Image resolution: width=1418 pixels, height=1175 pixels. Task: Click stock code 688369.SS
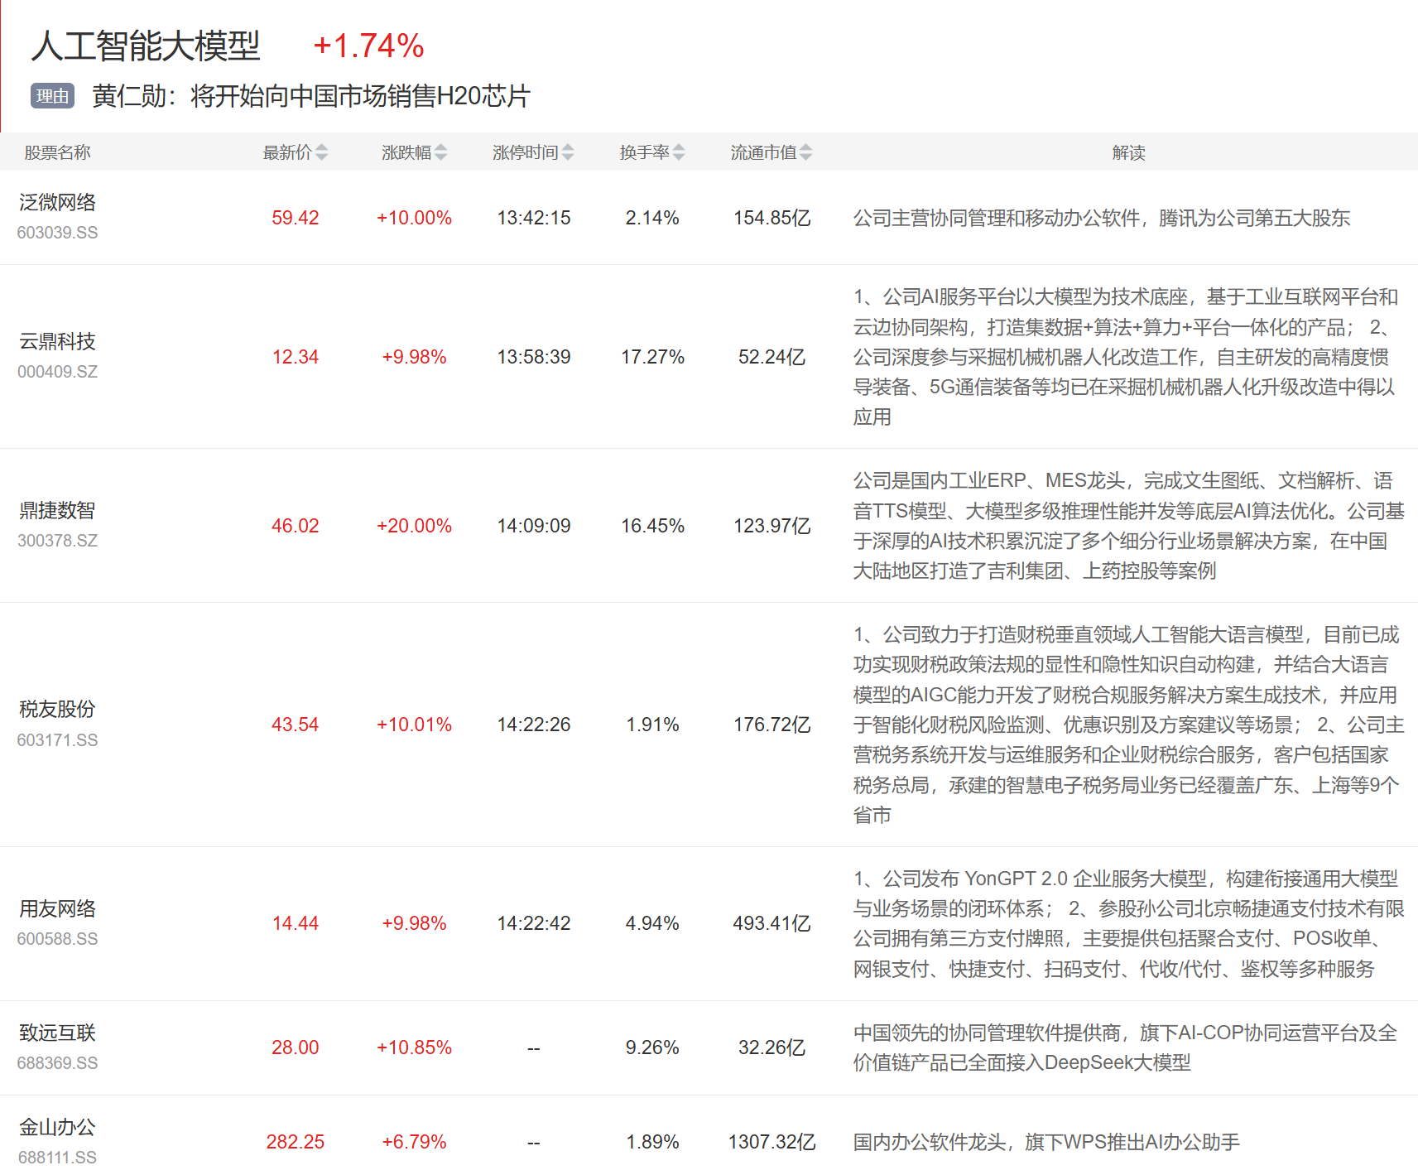pos(57,1063)
